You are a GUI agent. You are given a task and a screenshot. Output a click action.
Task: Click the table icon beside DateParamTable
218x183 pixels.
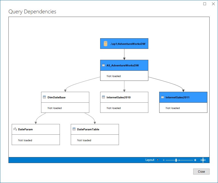point(74,129)
